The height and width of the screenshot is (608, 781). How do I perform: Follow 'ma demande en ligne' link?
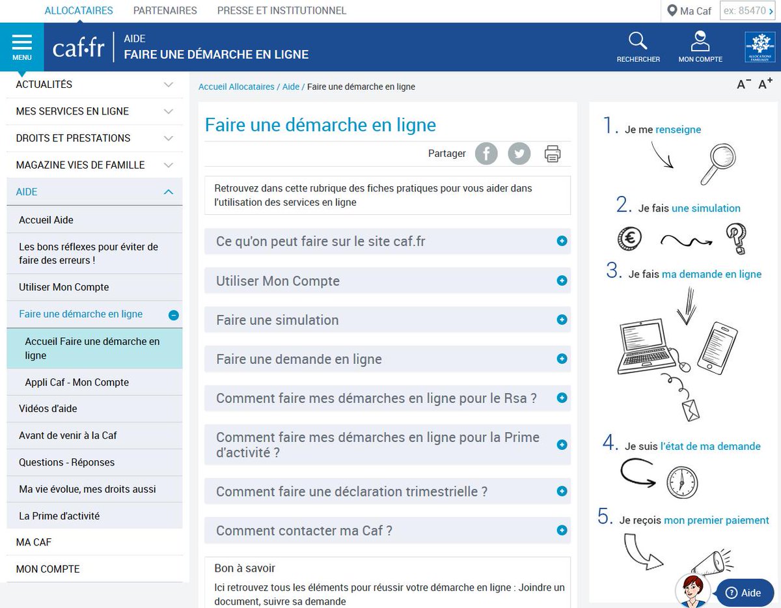[711, 274]
